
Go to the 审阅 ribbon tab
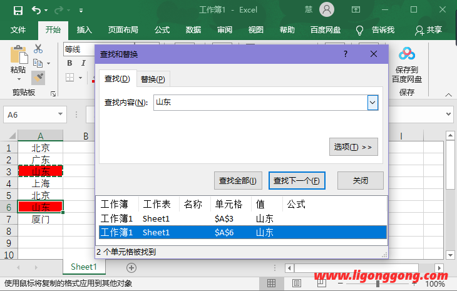[224, 29]
